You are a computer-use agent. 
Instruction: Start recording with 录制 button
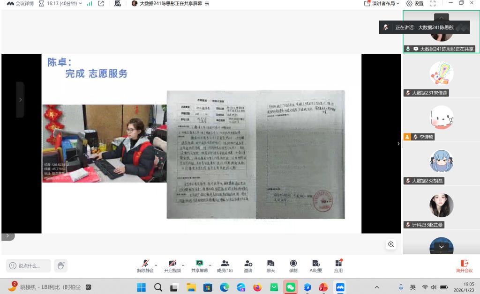[x=293, y=266]
